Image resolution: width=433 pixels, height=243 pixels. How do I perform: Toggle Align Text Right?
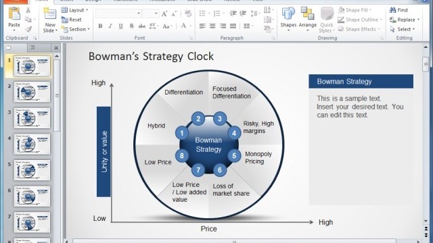click(x=223, y=26)
